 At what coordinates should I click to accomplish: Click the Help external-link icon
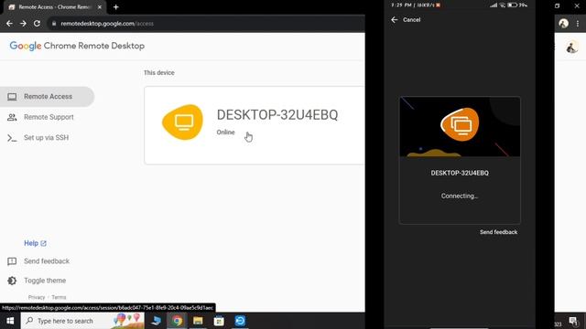pos(43,243)
